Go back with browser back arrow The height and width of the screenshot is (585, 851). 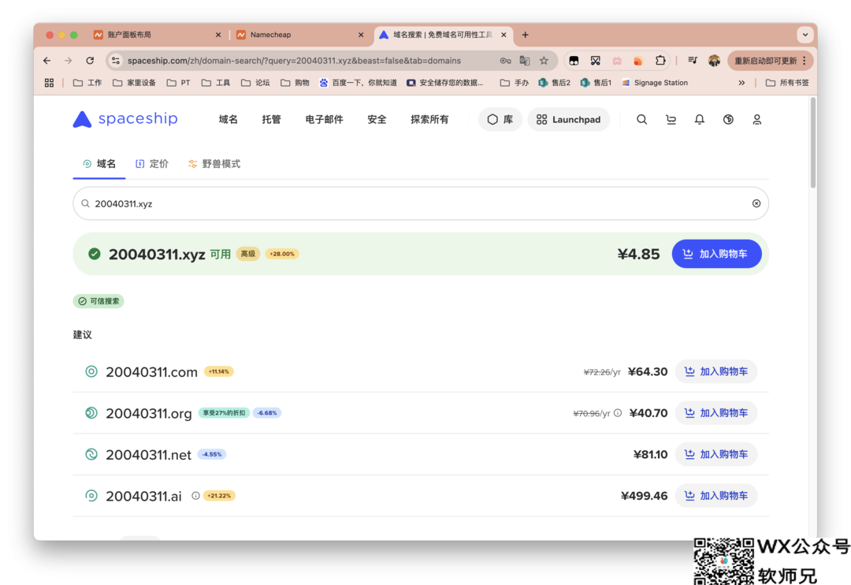[47, 61]
